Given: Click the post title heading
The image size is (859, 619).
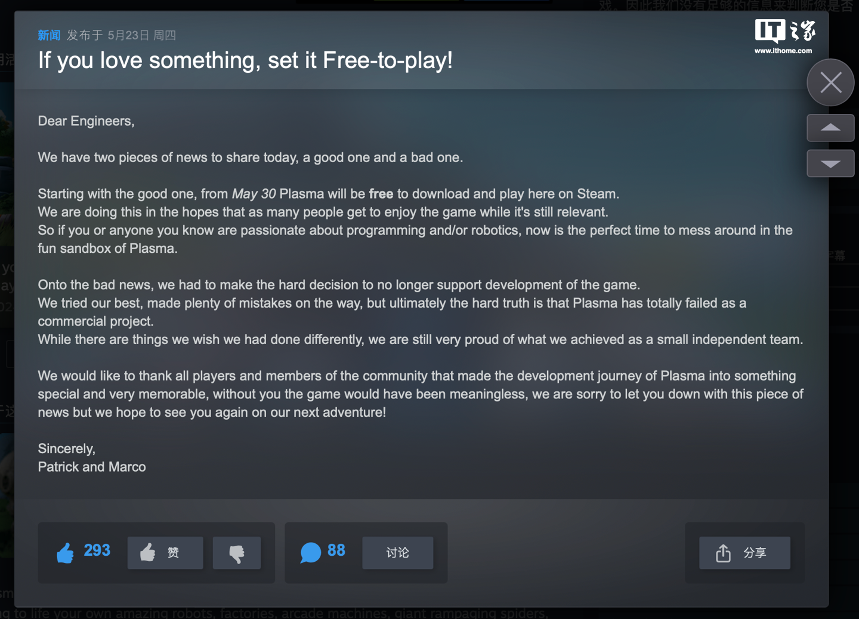Looking at the screenshot, I should tap(245, 61).
